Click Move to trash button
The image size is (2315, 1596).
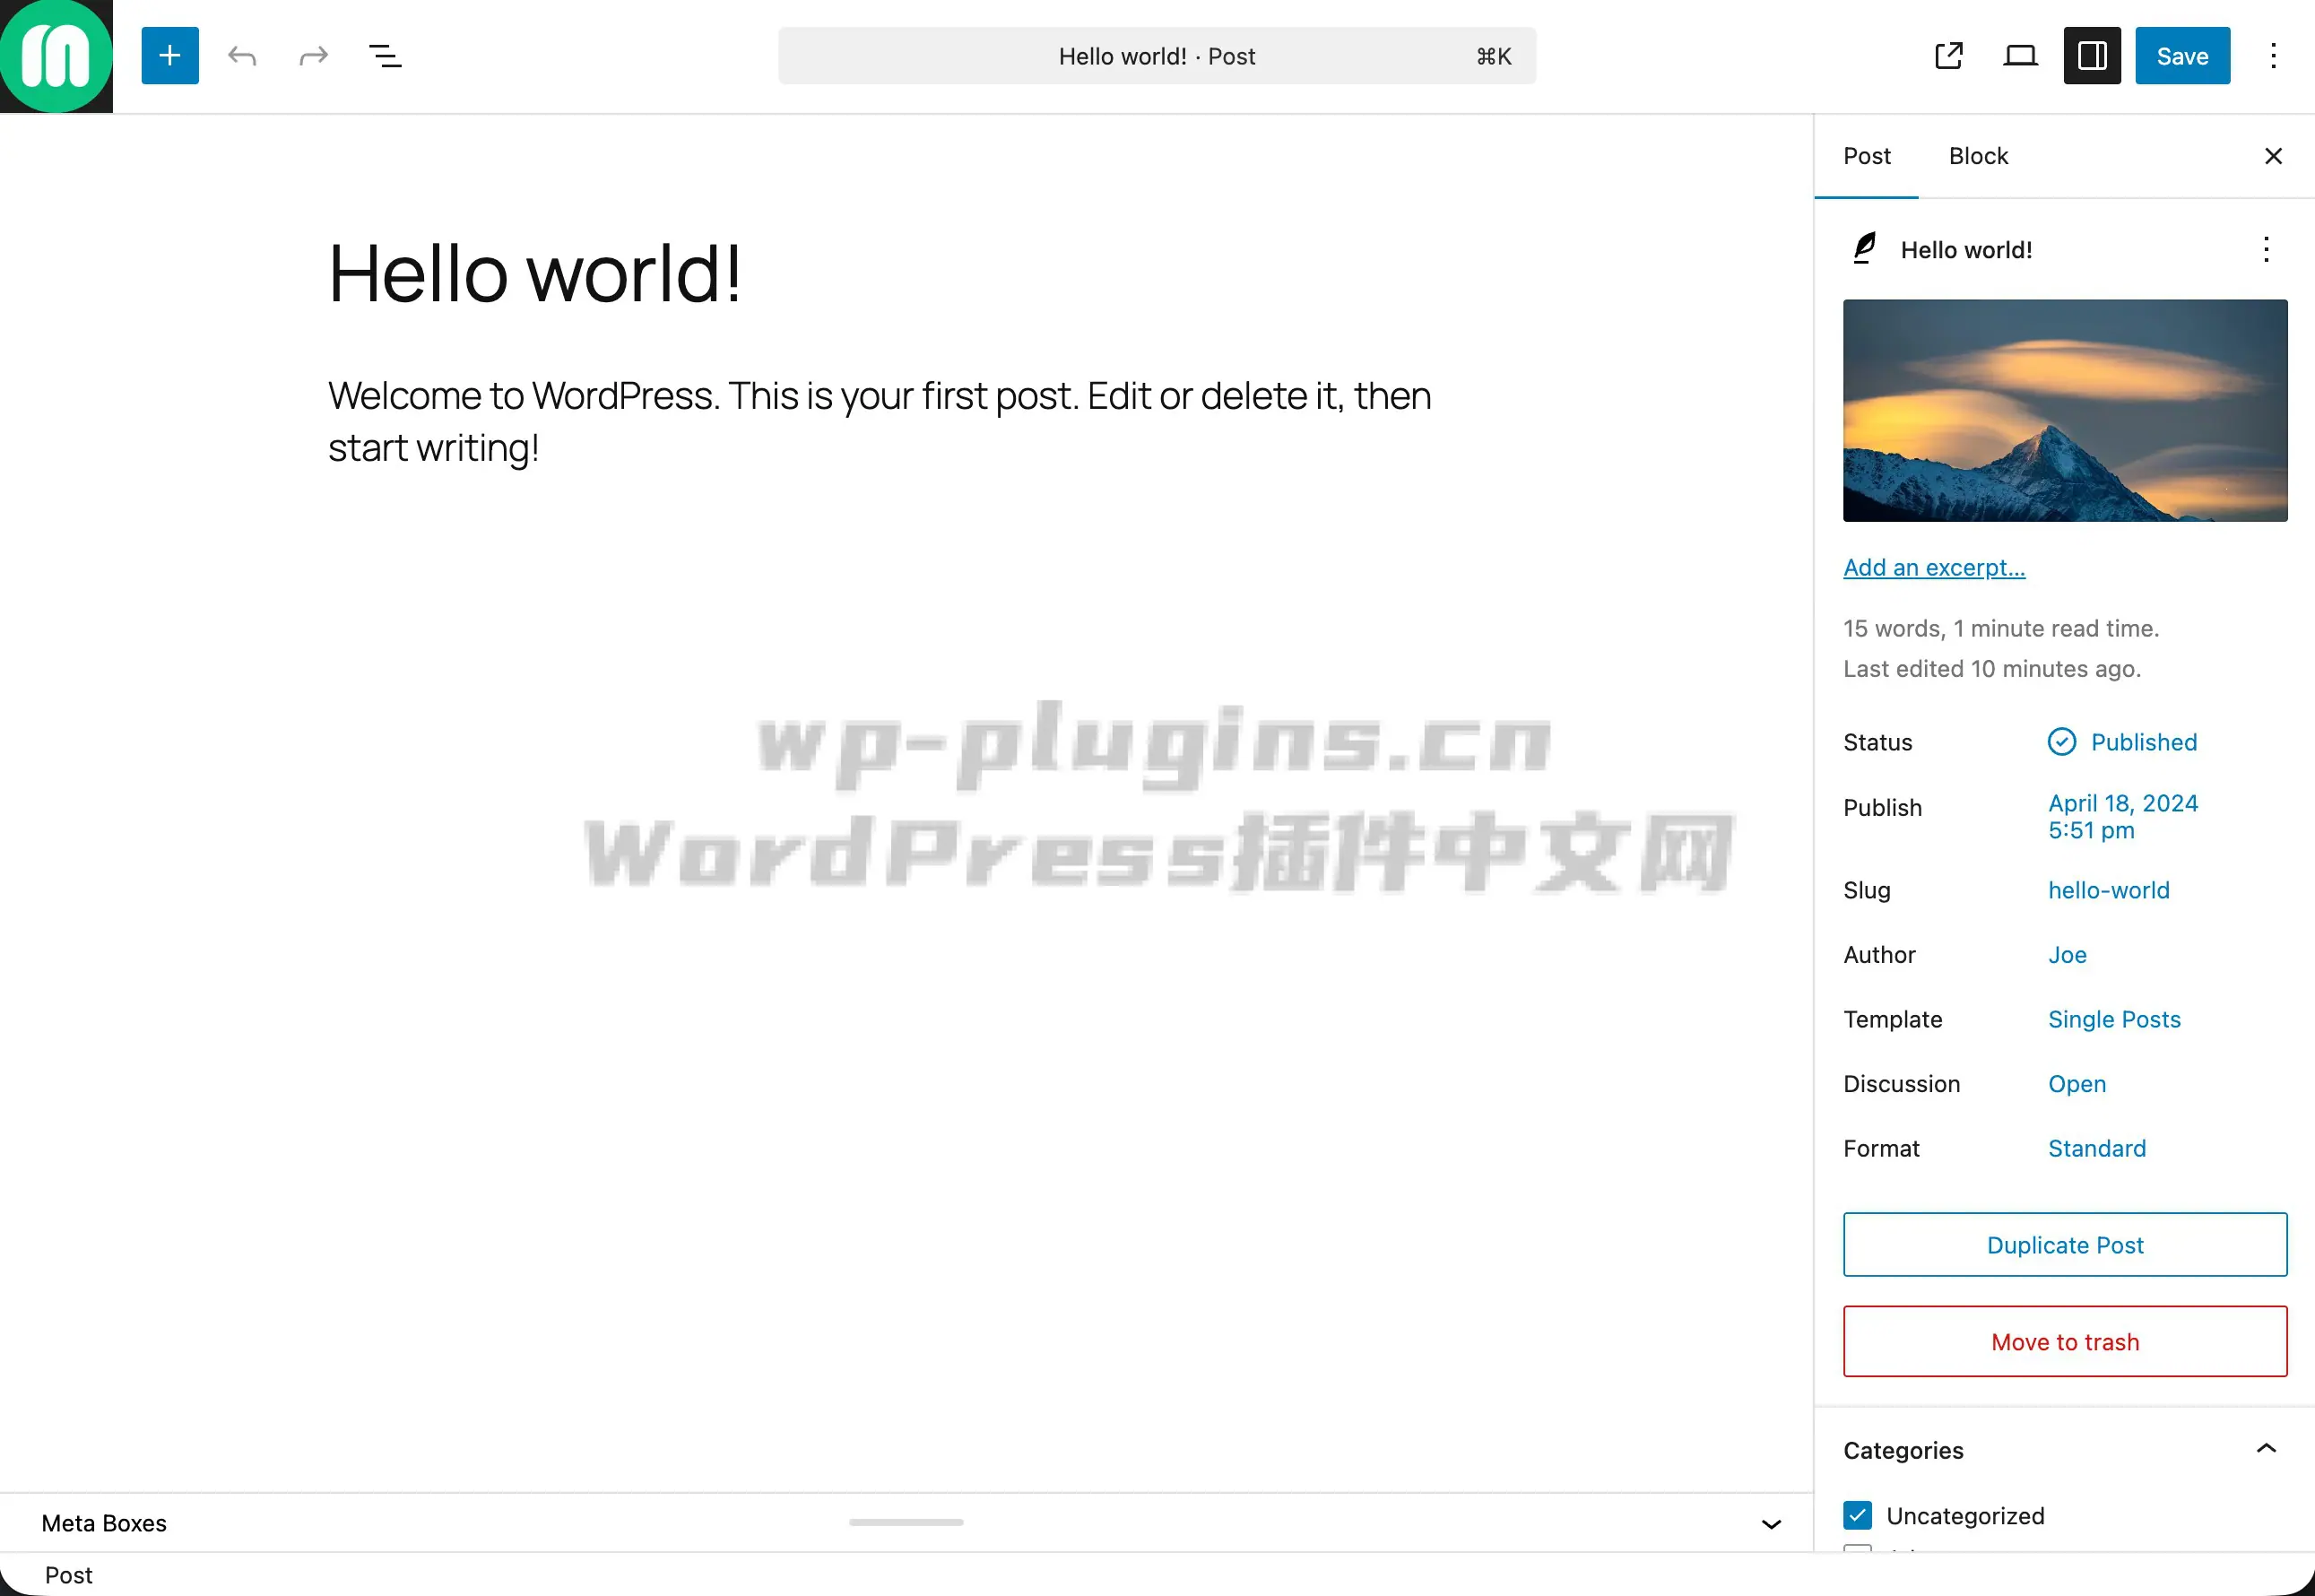2065,1342
